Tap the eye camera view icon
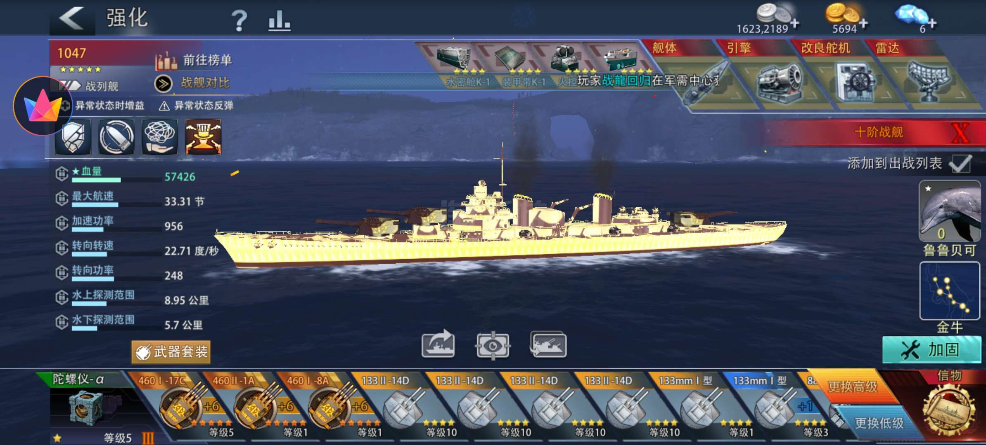Screen dimensions: 986x445 (x=493, y=345)
